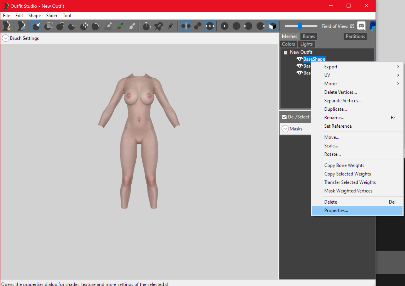Expand the Brush Settings panel
405x286 pixels.
click(6, 38)
